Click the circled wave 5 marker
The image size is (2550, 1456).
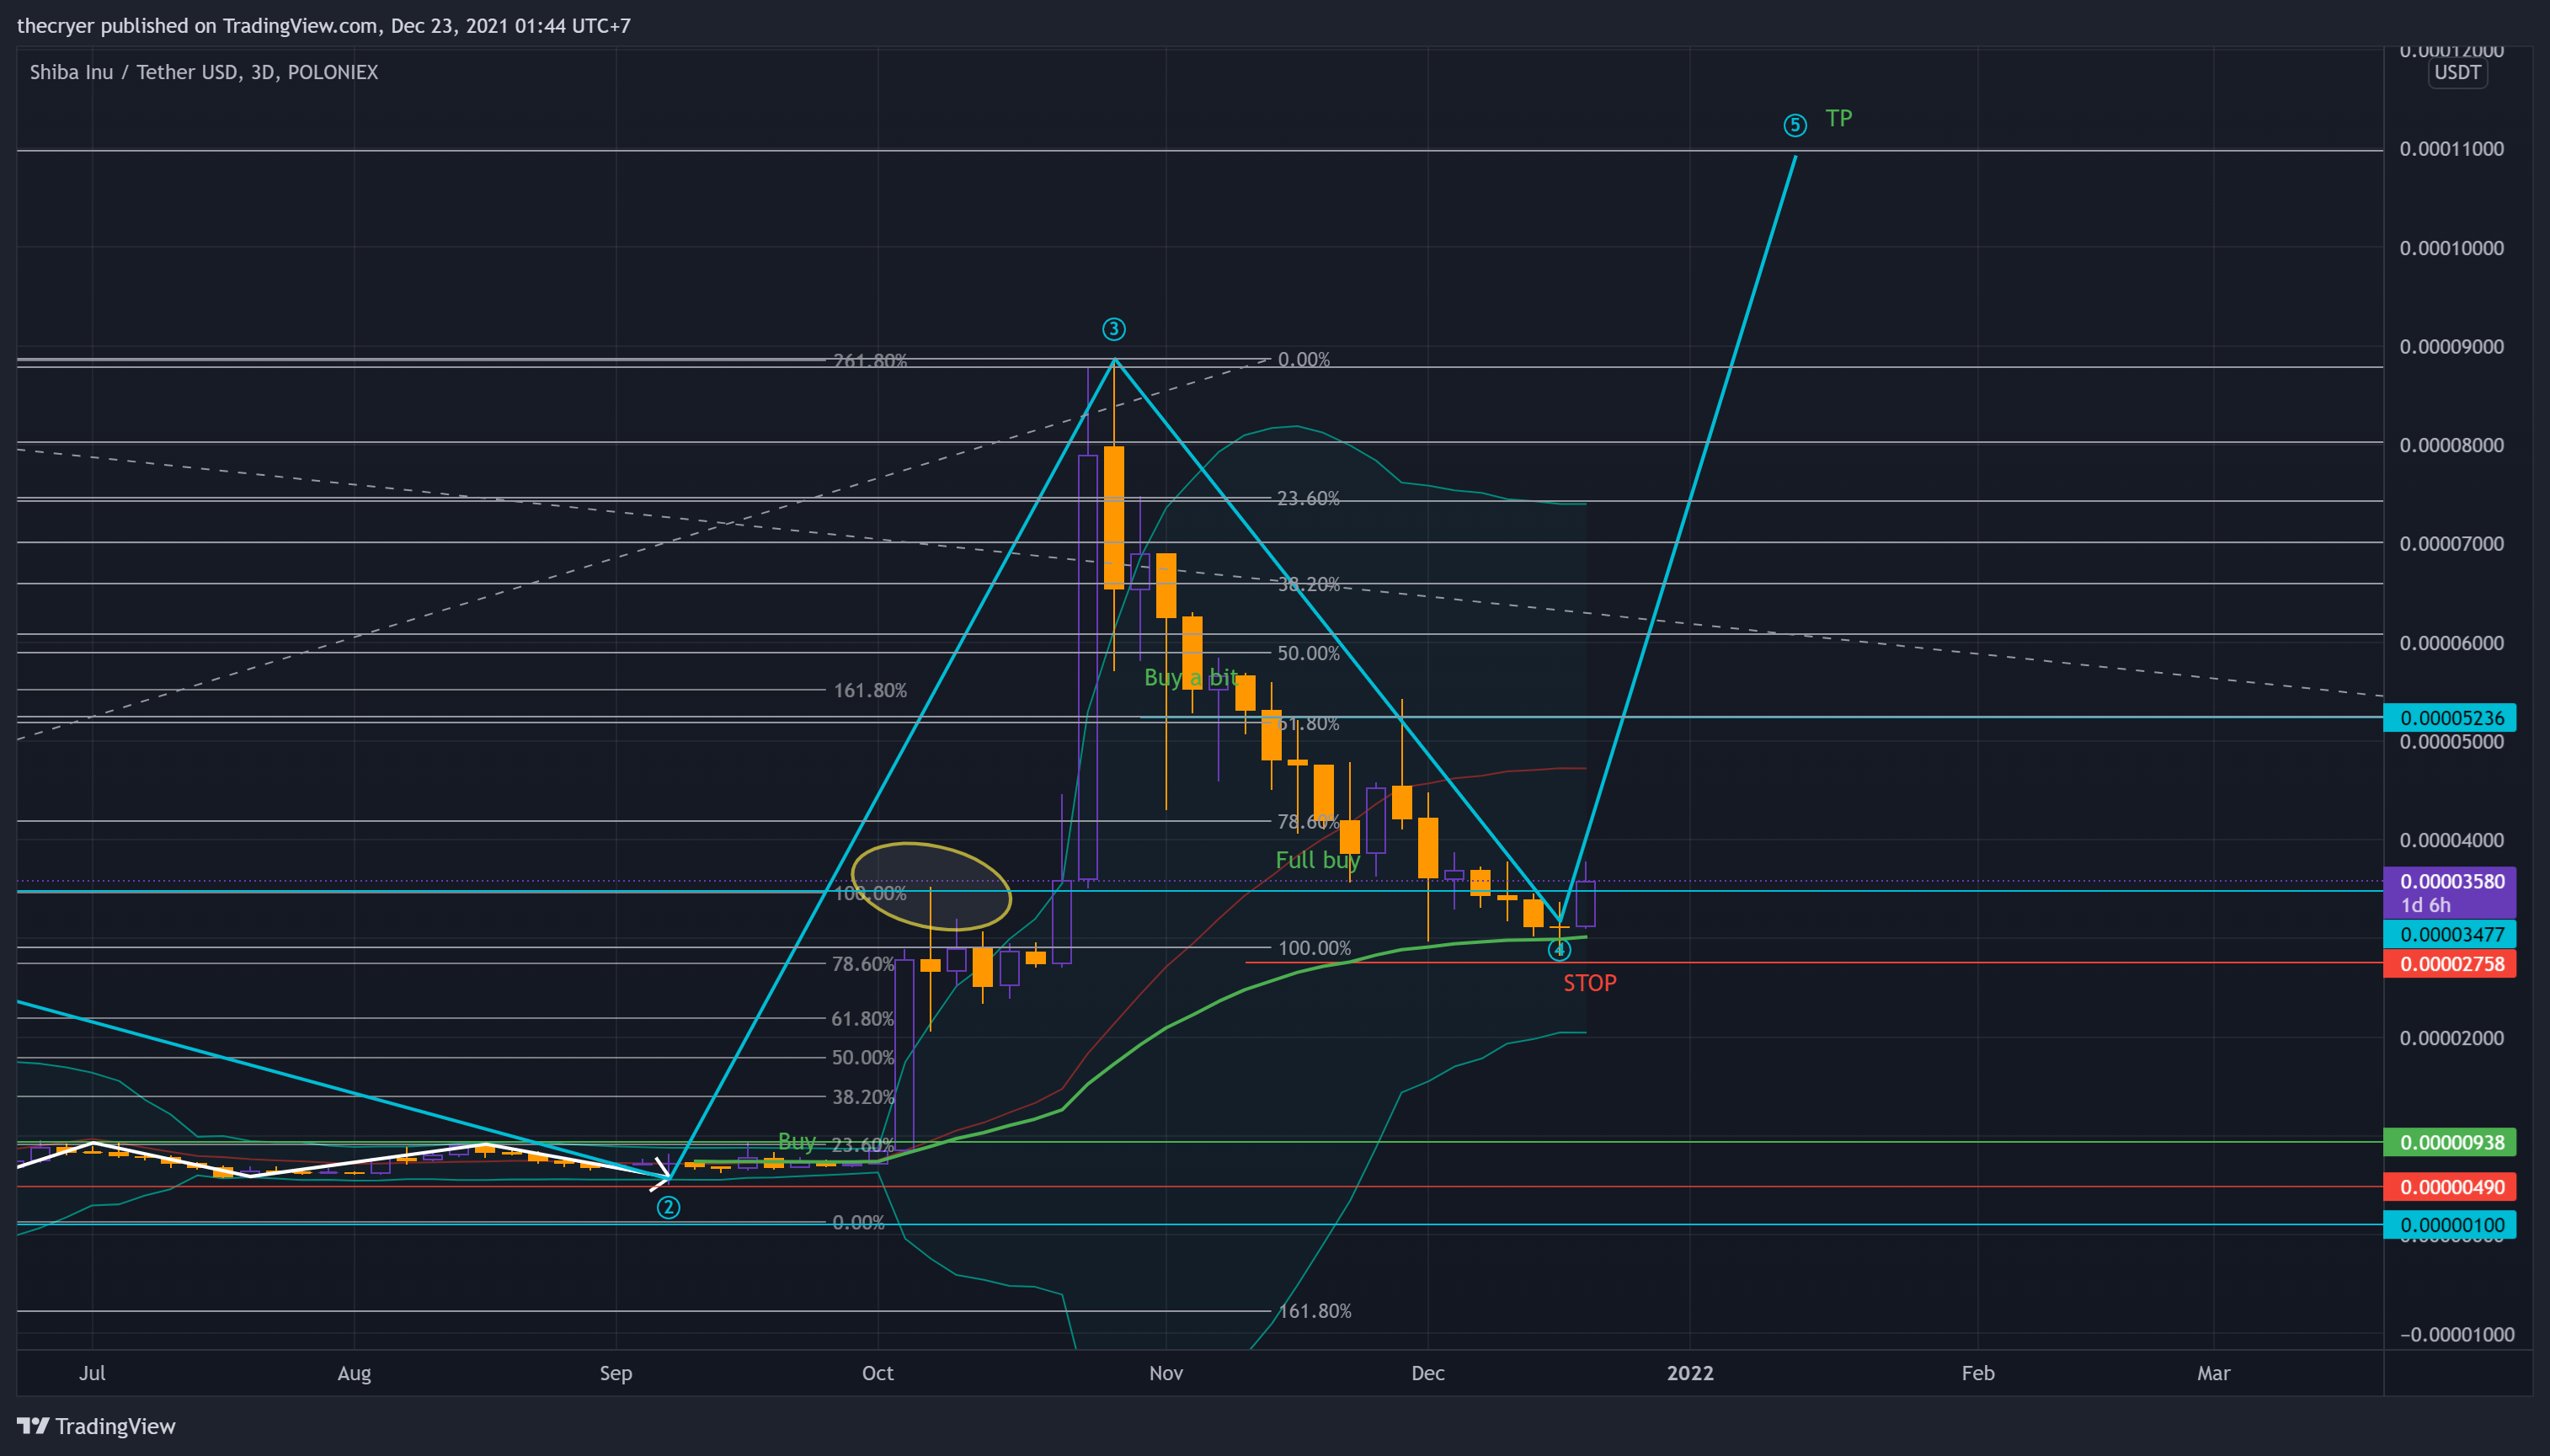pos(1795,125)
